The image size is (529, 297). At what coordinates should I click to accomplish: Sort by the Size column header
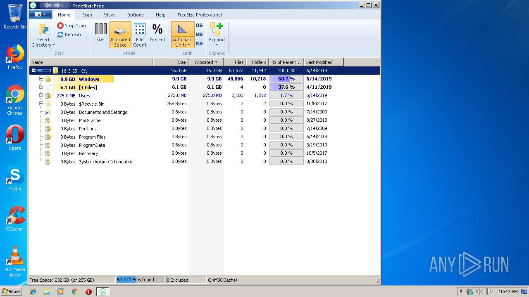point(171,62)
